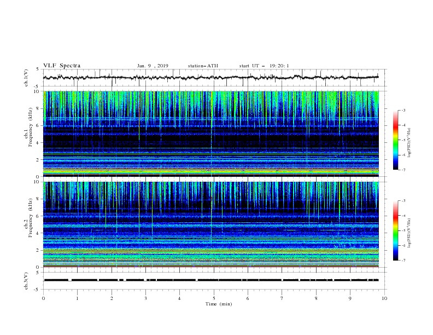Click ch.1 colorbar value '-3'
Image resolution: width=433 pixels, height=335 pixels.
coord(403,110)
